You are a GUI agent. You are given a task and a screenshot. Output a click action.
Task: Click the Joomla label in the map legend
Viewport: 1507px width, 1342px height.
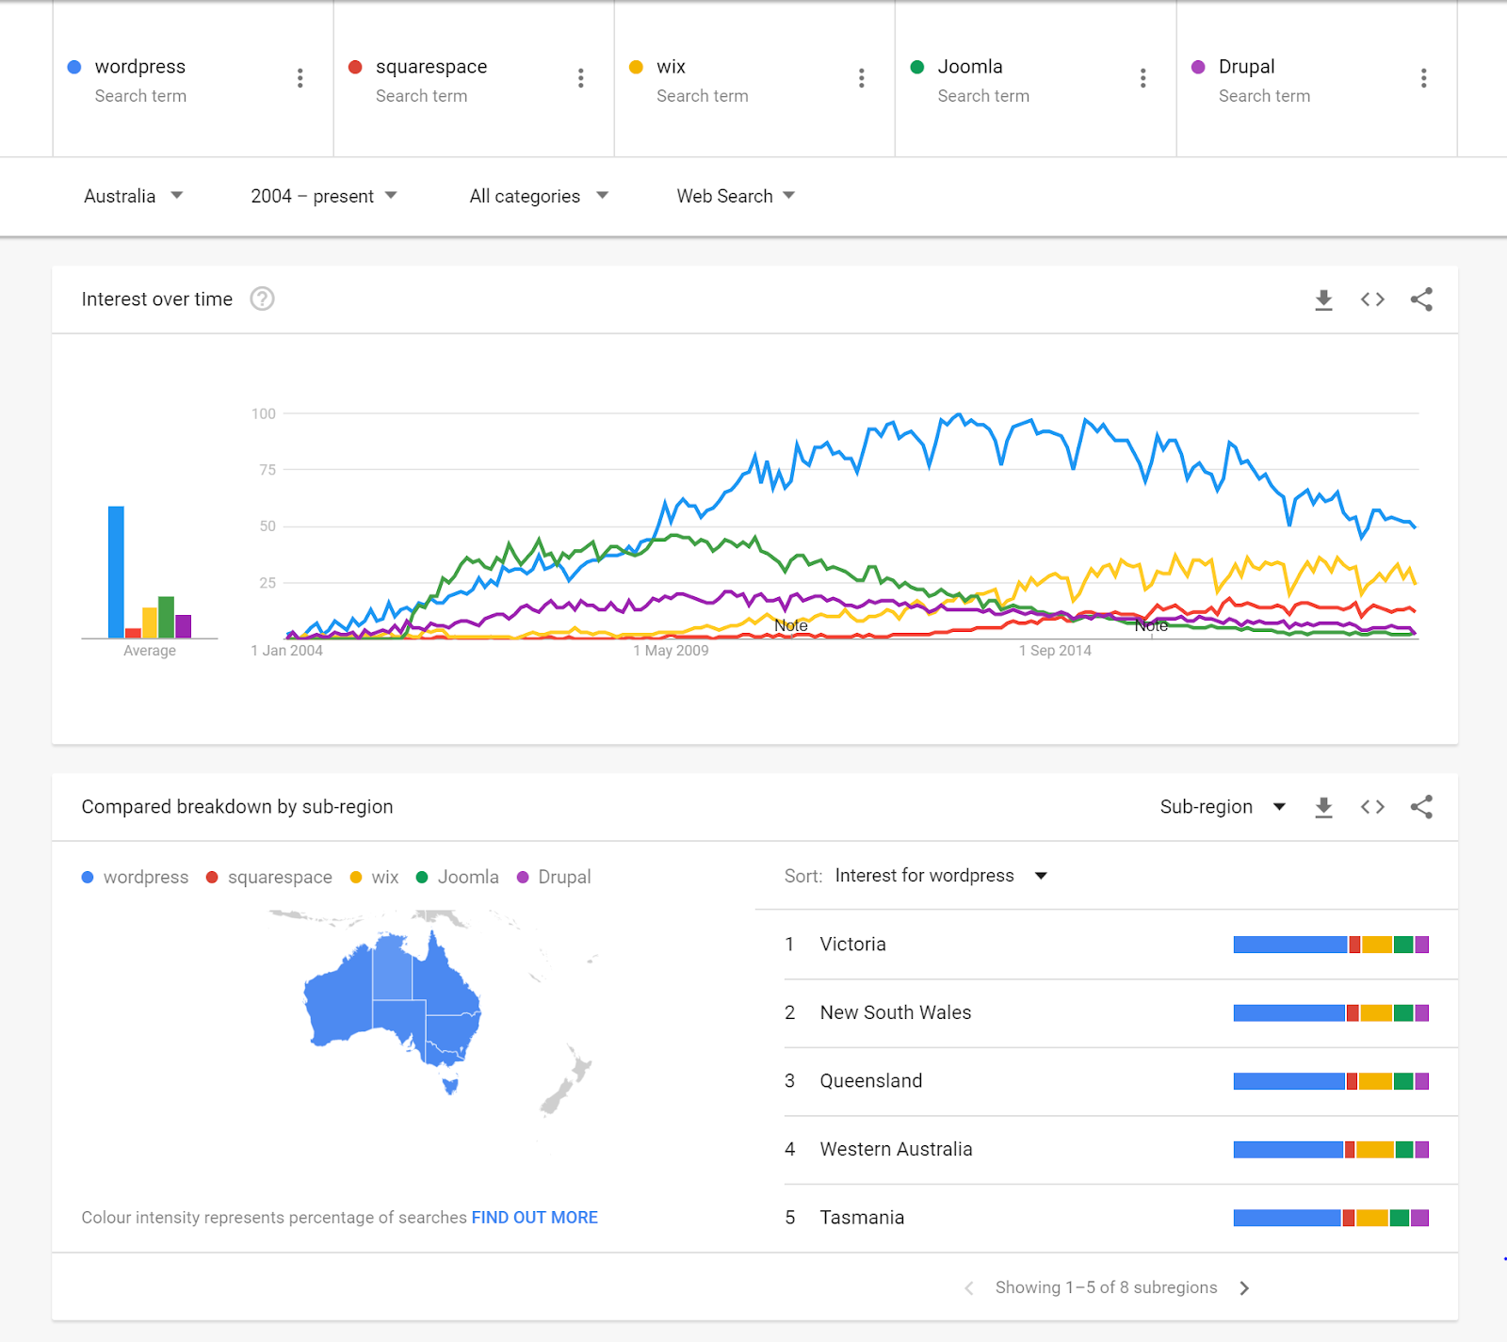pos(468,878)
